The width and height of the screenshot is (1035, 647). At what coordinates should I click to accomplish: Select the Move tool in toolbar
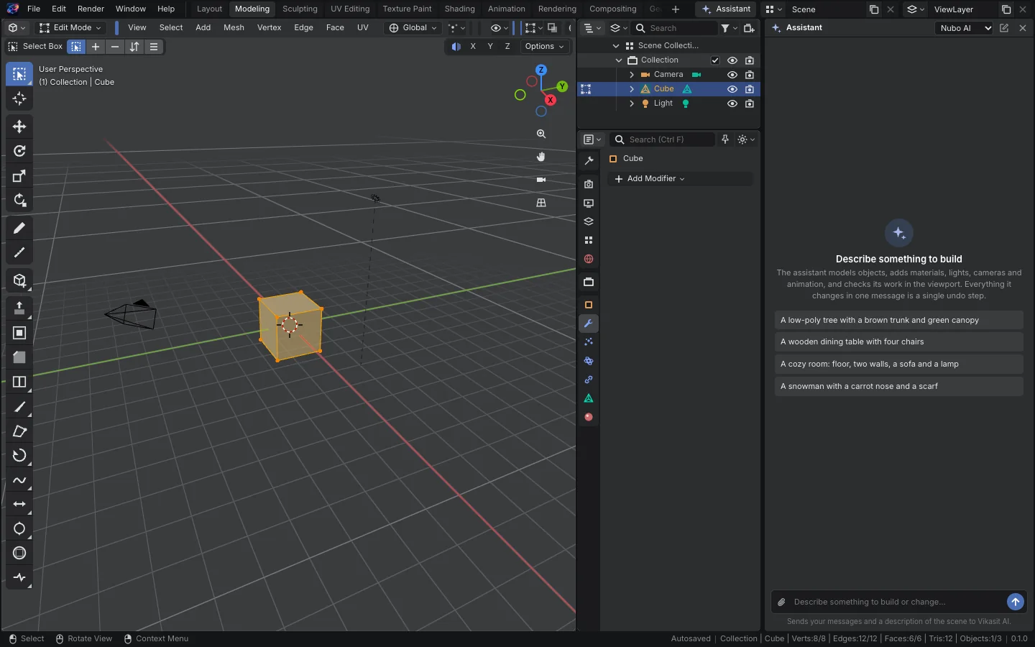coord(19,127)
